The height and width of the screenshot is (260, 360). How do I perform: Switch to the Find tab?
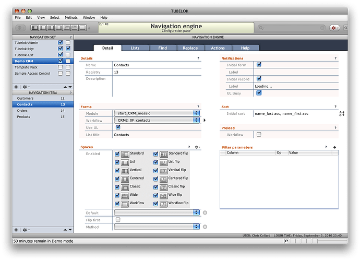pos(163,48)
